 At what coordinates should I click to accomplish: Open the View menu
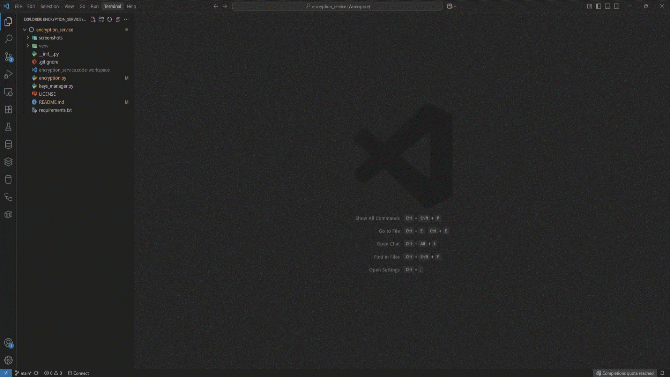[x=69, y=6]
